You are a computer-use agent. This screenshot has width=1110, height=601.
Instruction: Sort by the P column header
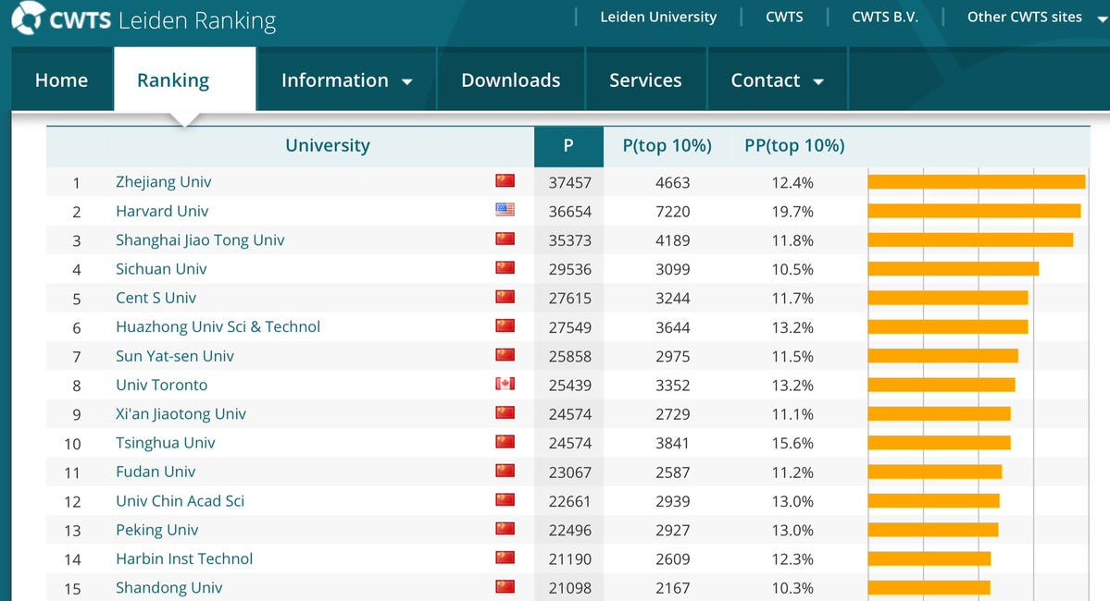pos(568,146)
